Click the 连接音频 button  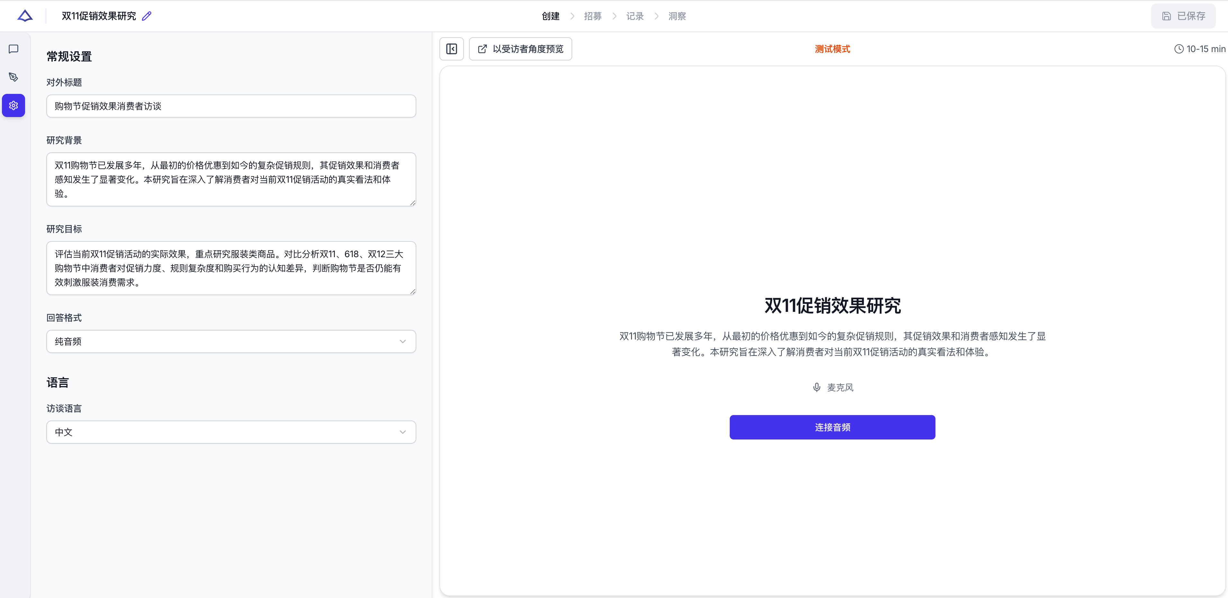832,427
